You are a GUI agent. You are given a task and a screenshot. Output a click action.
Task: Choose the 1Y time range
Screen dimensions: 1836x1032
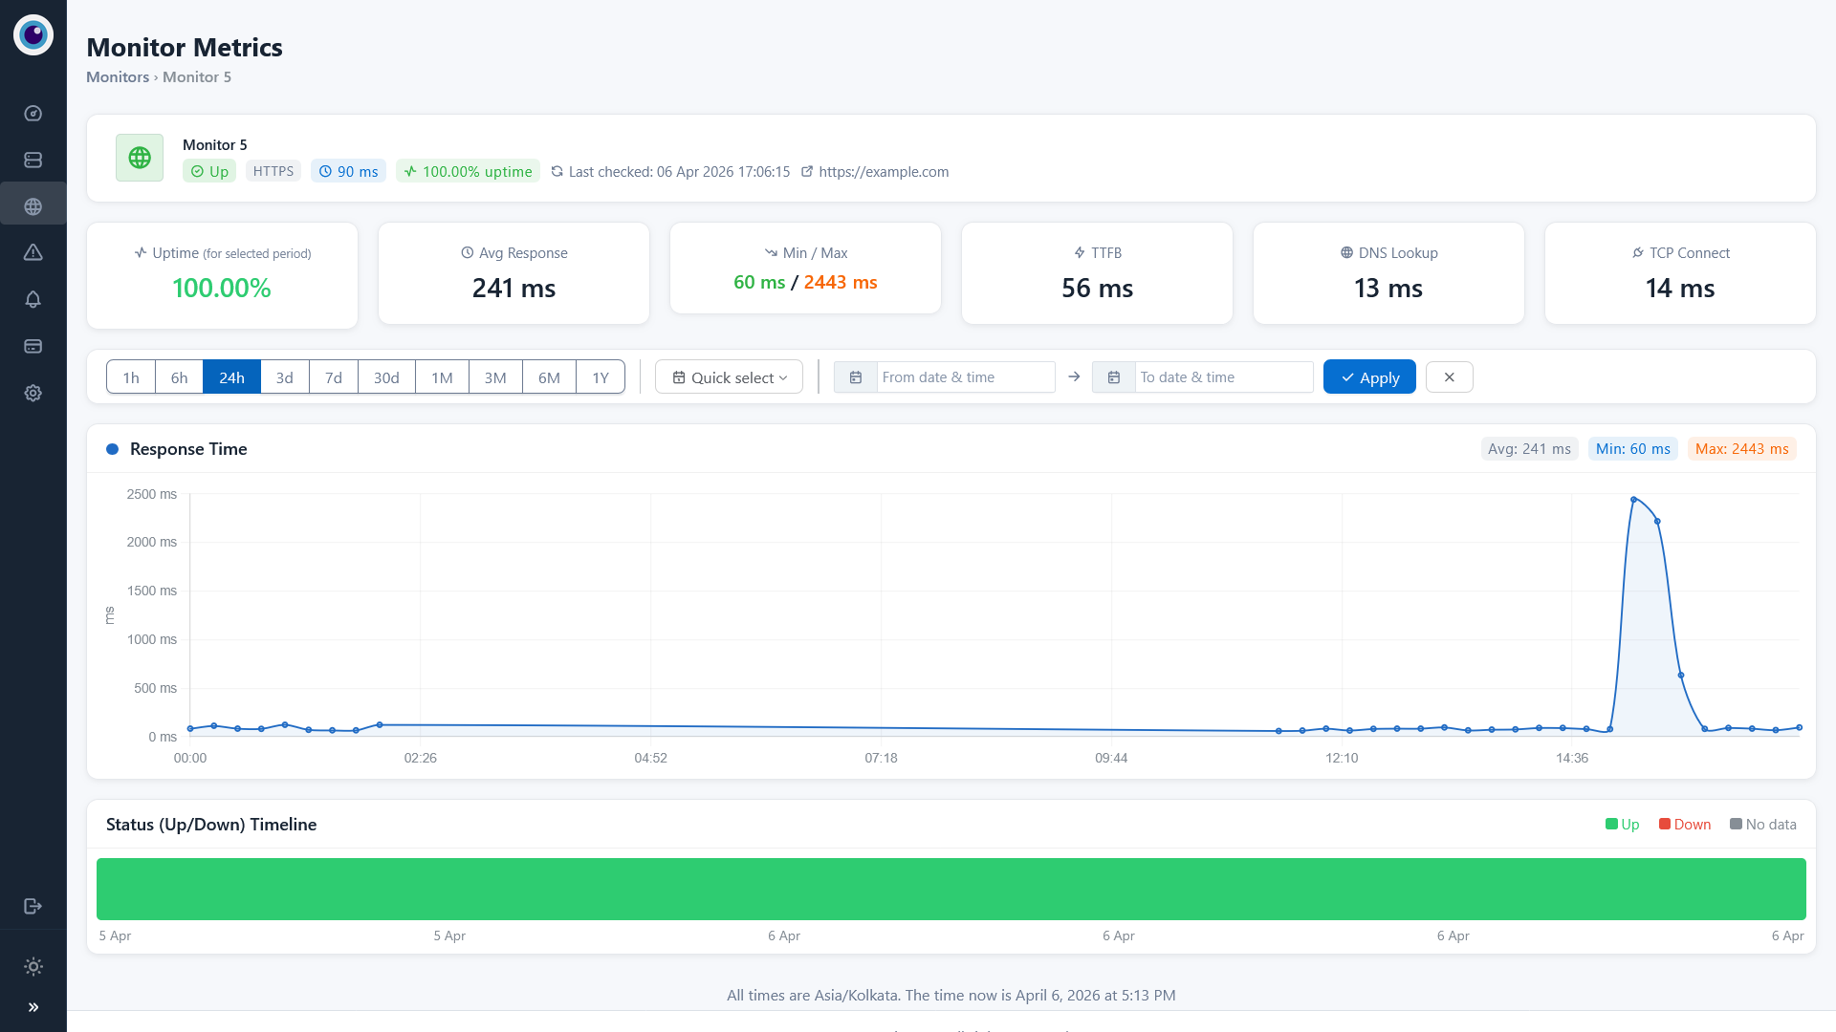(600, 377)
